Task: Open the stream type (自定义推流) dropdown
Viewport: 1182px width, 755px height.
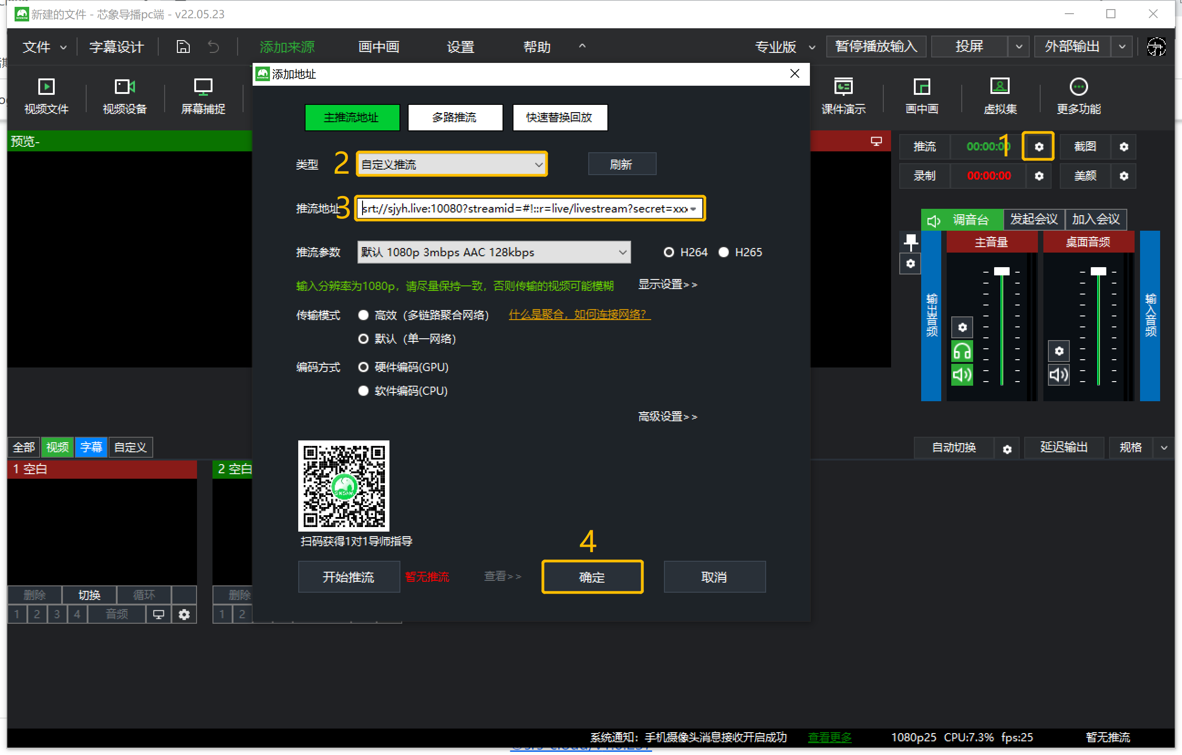Action: 451,165
